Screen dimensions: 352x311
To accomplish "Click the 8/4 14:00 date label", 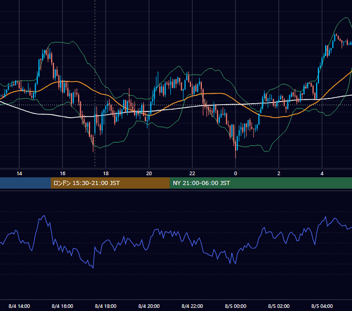I will [19, 306].
